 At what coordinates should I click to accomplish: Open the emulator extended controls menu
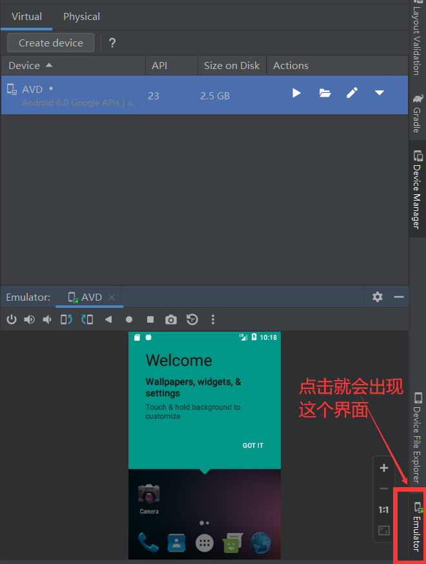point(213,319)
